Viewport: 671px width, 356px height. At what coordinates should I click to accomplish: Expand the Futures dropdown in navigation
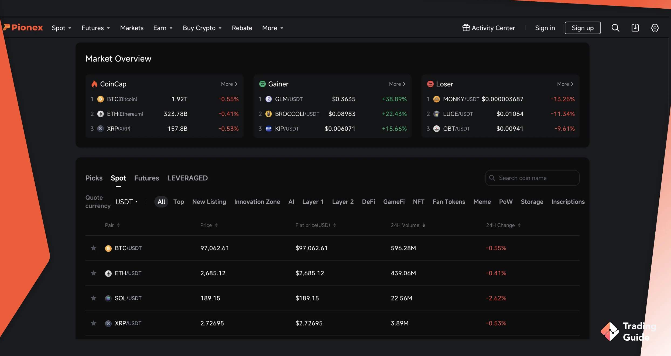pos(96,28)
